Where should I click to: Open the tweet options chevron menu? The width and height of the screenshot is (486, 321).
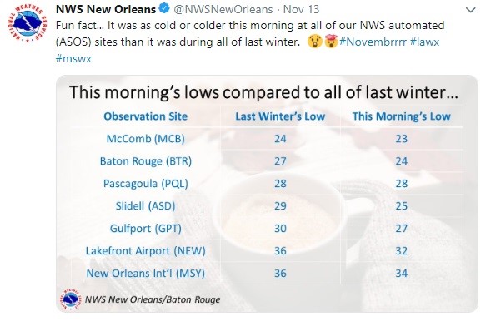470,11
